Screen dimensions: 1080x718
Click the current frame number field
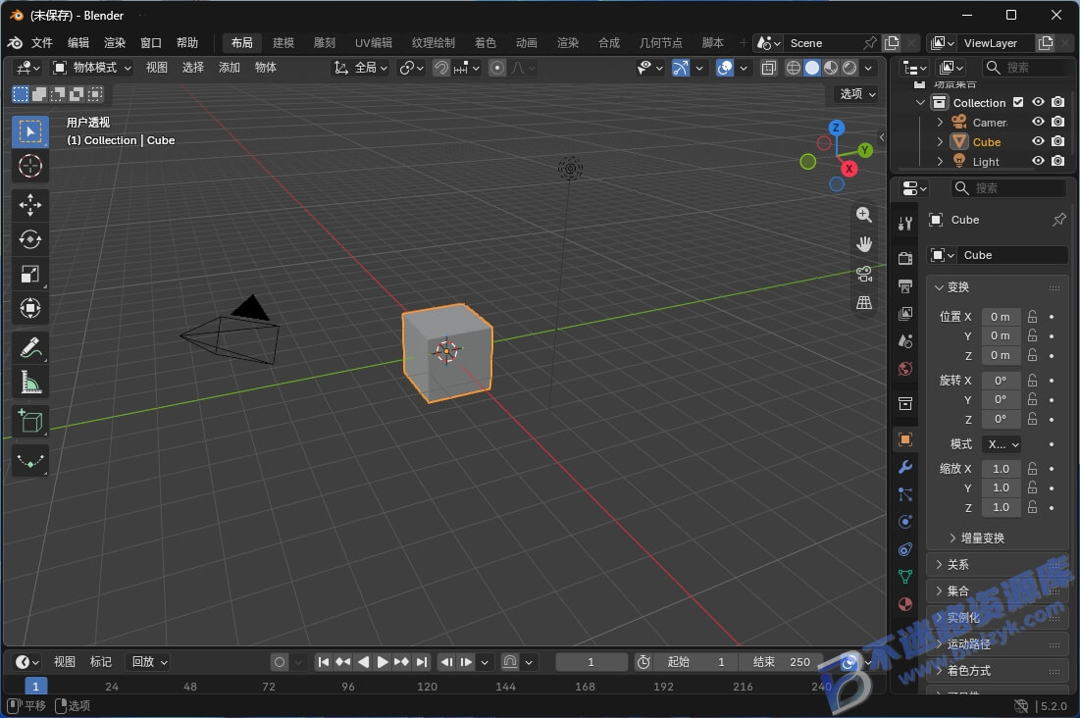(591, 662)
